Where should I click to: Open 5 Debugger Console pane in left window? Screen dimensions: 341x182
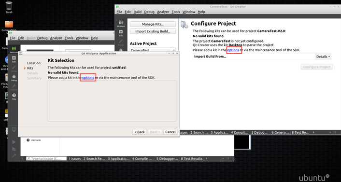coord(167,159)
